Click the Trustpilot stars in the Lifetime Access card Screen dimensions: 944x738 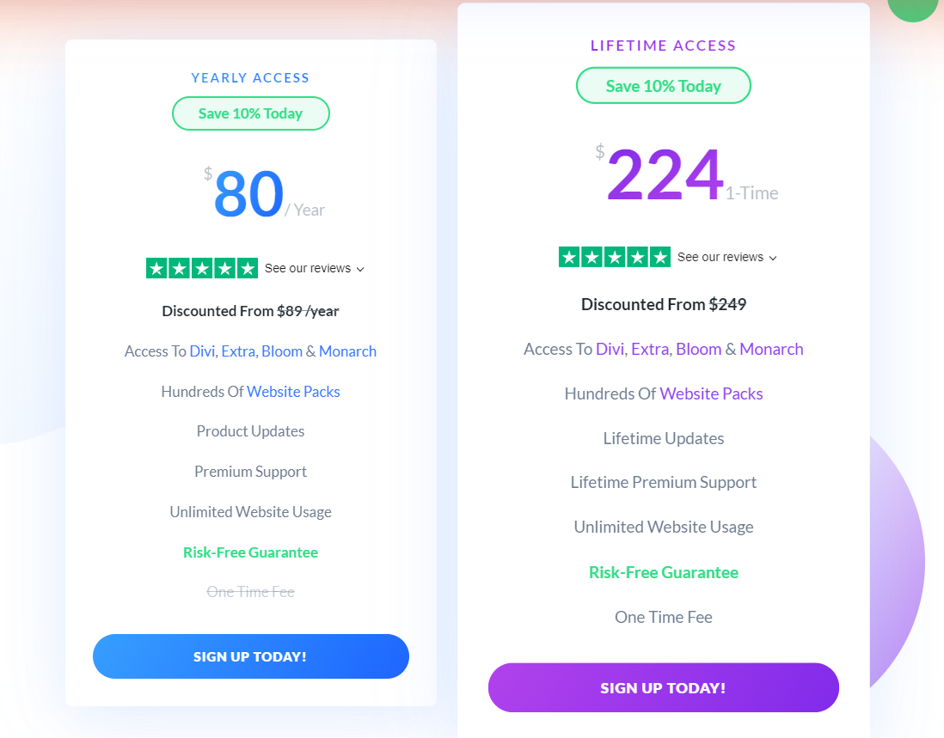[615, 257]
